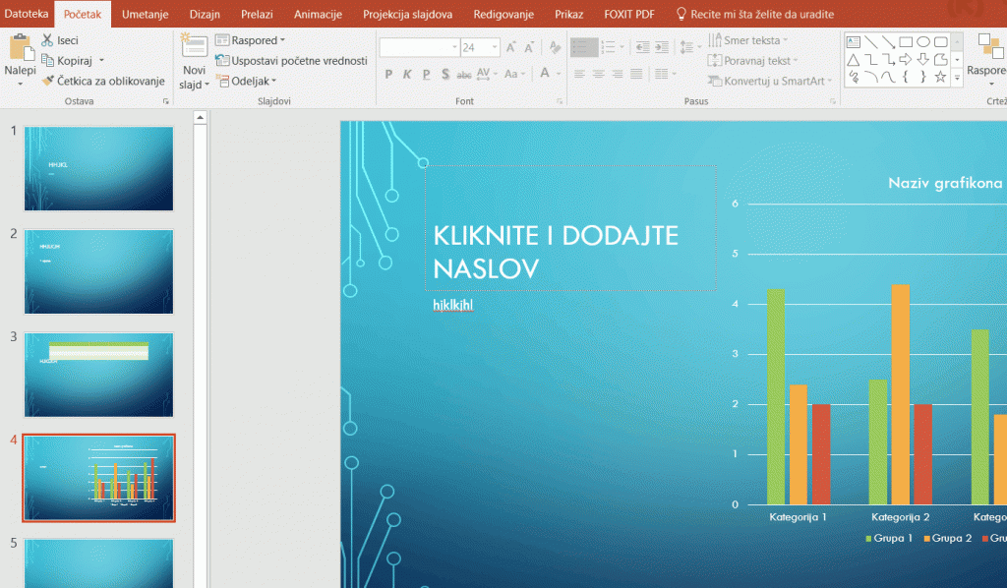Image resolution: width=1007 pixels, height=588 pixels.
Task: Select the oval shape
Action: click(x=922, y=42)
